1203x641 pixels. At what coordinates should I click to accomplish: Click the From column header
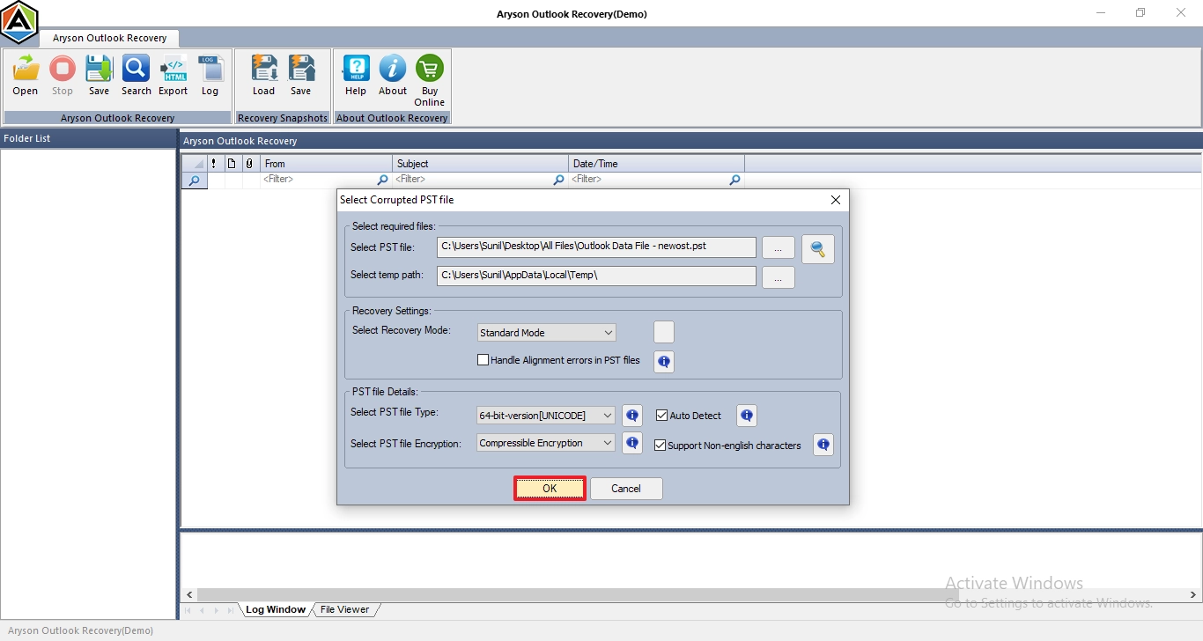tap(326, 164)
